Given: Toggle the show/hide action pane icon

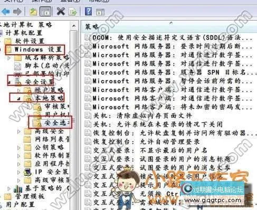Looking at the screenshot, I should (x=100, y=12).
